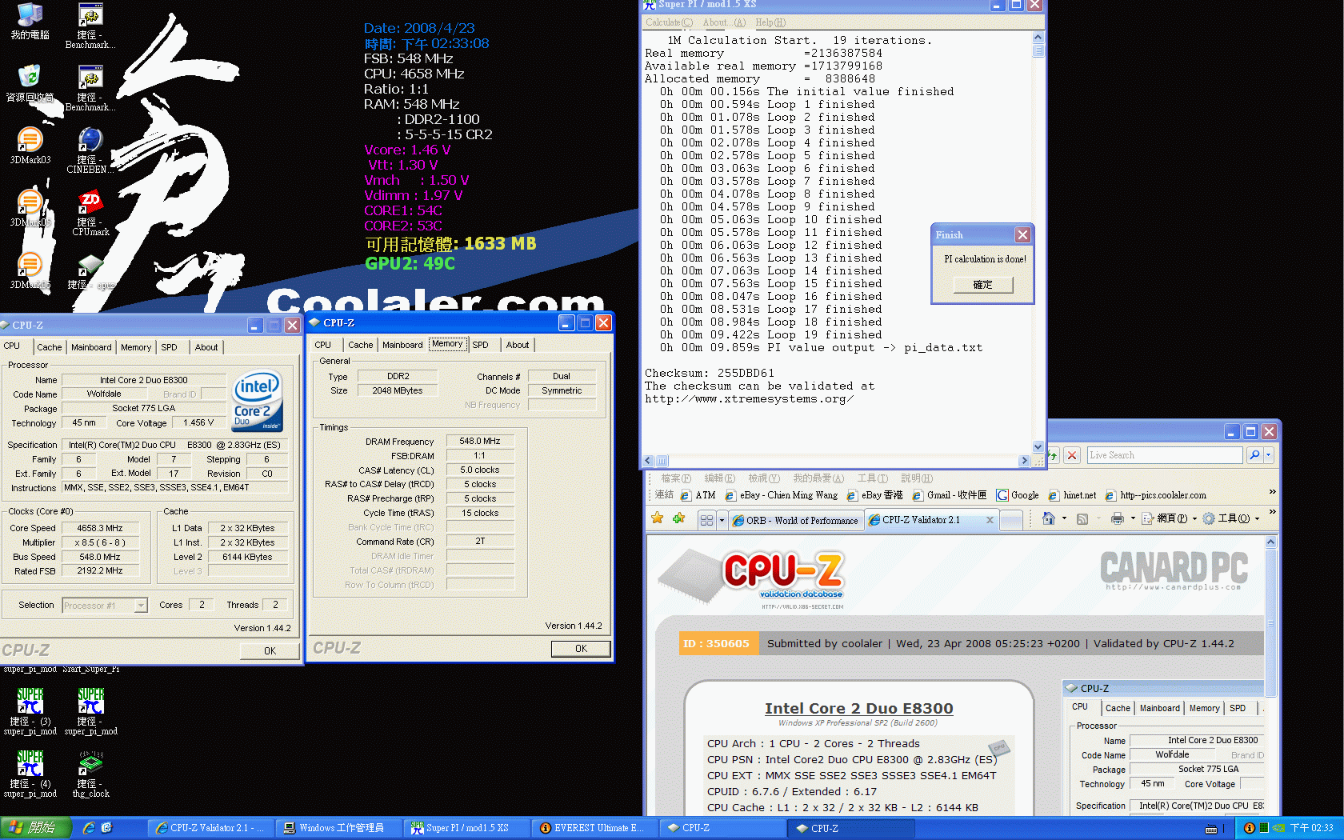Open the Favorites (我的最愛) menu in IE
This screenshot has width=1344, height=840.
(818, 478)
